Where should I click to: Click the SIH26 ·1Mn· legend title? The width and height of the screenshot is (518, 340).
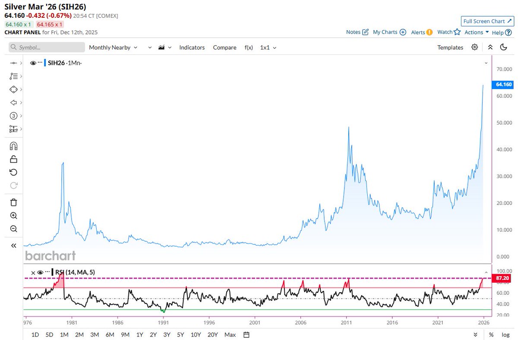pos(65,63)
